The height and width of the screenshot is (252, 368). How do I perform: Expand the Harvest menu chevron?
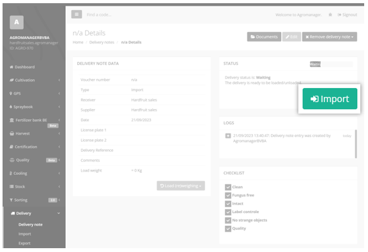59,133
